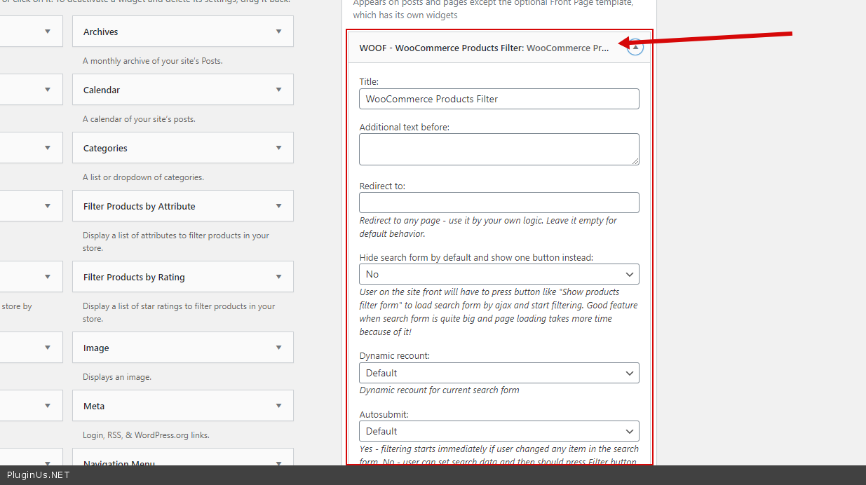Select the Categories widget title

tap(105, 148)
